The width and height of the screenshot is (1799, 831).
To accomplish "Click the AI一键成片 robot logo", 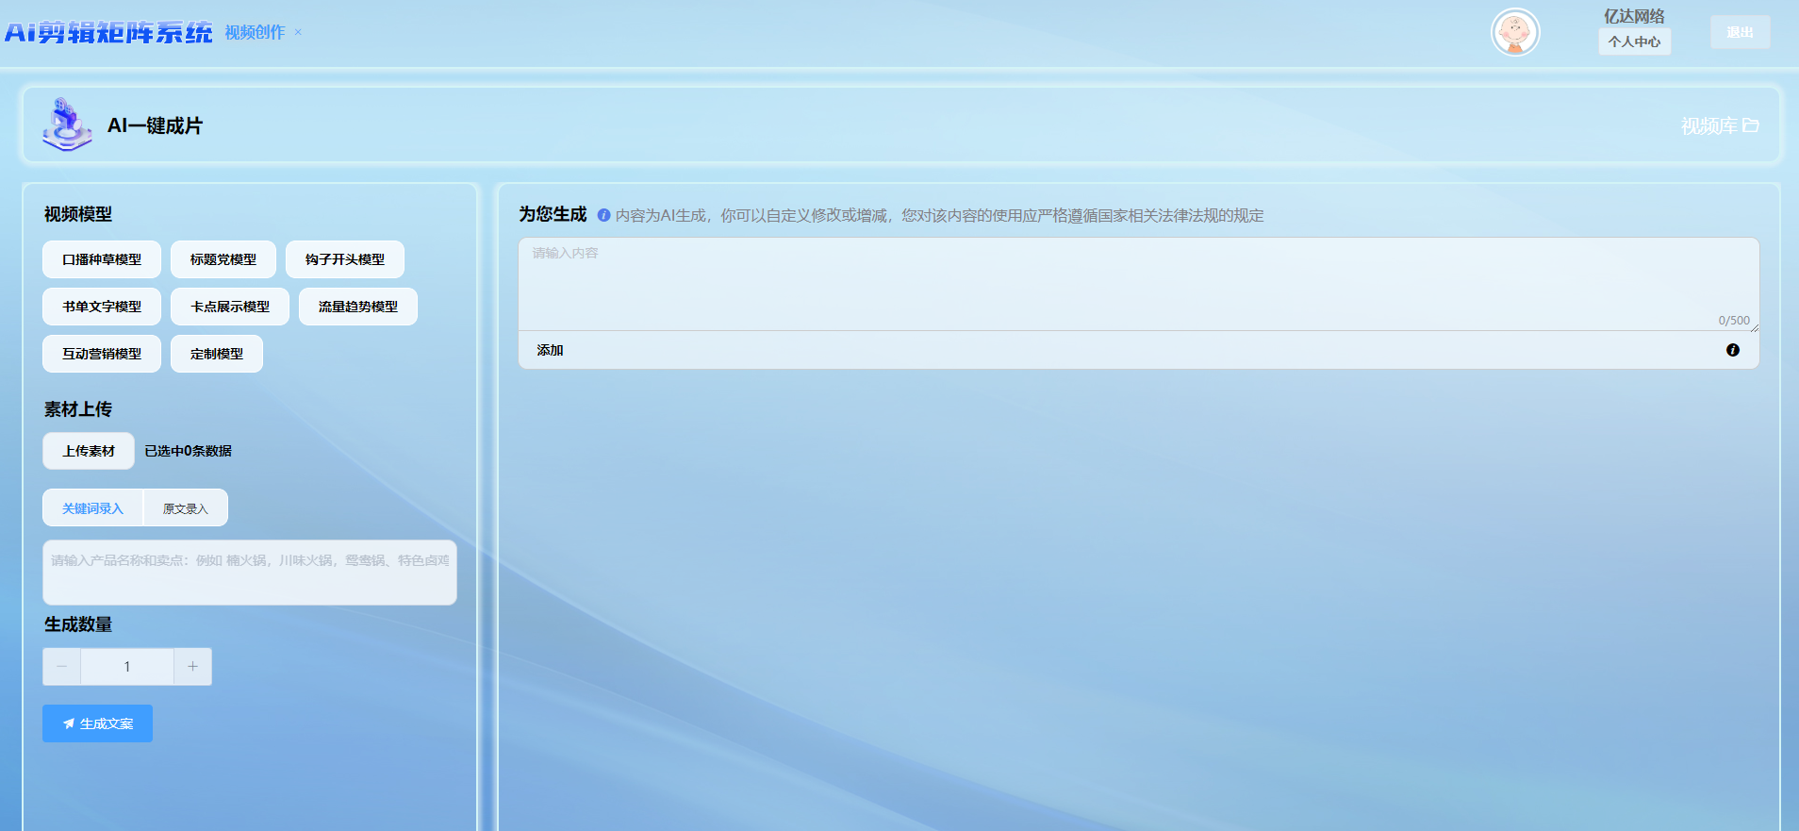I will coord(67,125).
